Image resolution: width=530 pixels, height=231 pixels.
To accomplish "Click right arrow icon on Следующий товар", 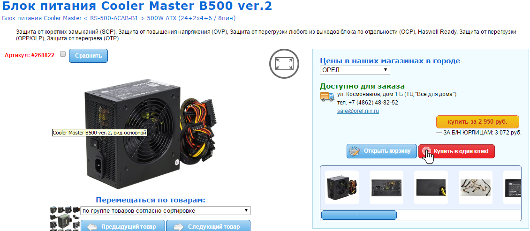I will pos(179,227).
